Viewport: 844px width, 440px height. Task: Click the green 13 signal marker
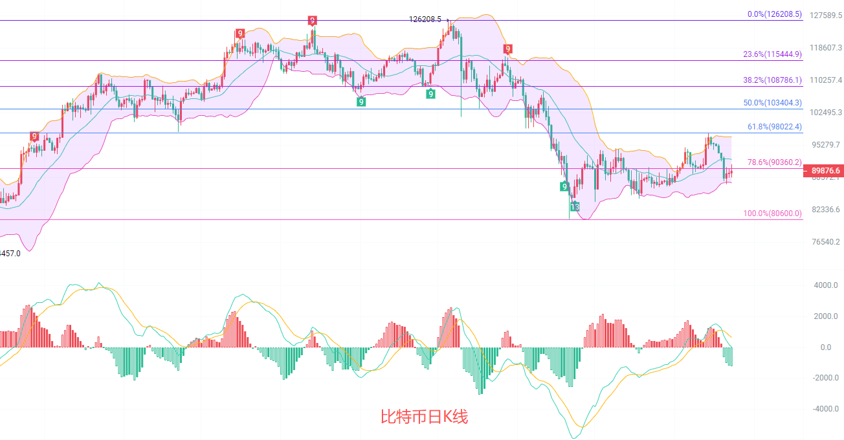[575, 206]
